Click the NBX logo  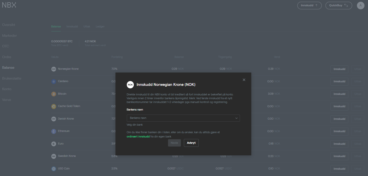click(x=9, y=5)
